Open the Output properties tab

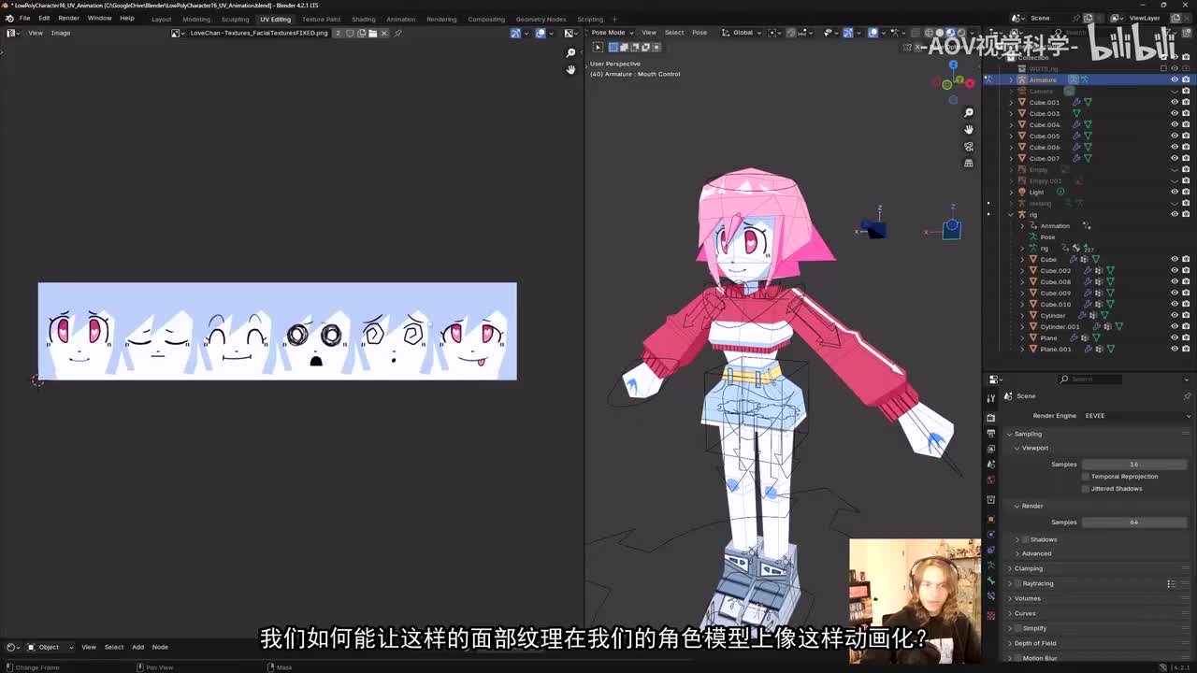coord(991,434)
